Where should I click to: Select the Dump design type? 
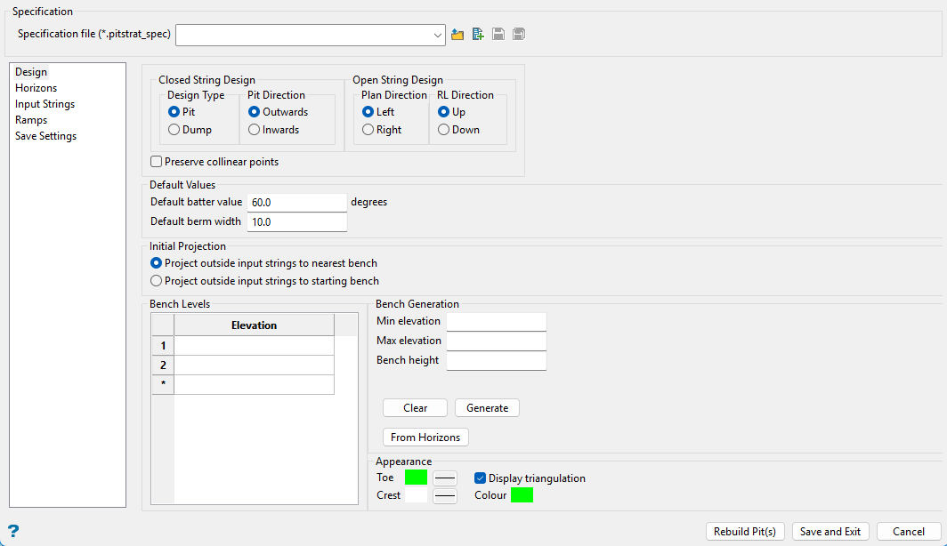[174, 130]
